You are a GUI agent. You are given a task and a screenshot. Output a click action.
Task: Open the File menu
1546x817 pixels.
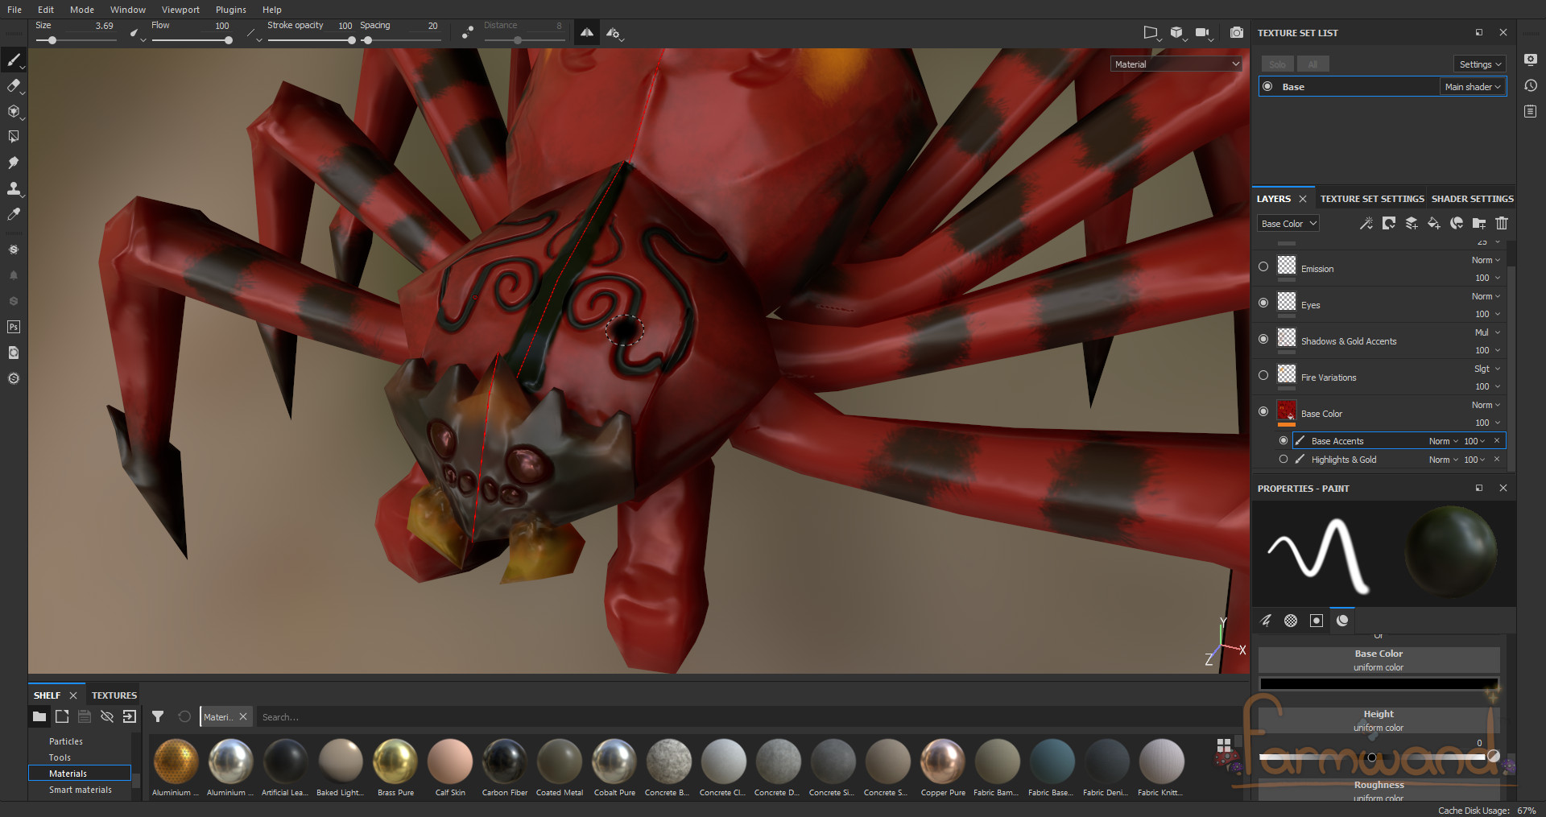(14, 10)
